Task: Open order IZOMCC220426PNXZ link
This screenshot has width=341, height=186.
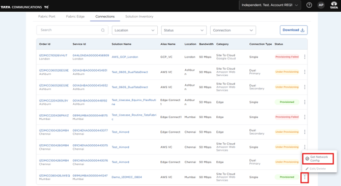Action: (x=54, y=115)
